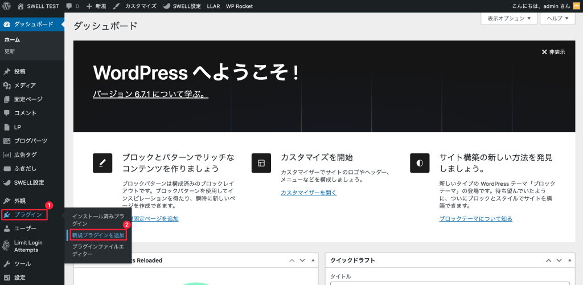Click the SWELL設定 wave icon in admin bar
This screenshot has height=285, width=583.
click(167, 6)
